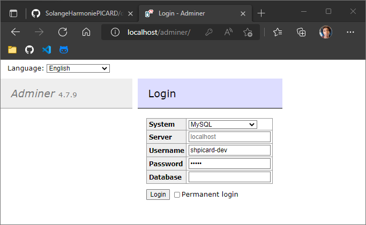Screen dimensions: 366x225
Task: Minimize the browser window
Action: (304, 11)
